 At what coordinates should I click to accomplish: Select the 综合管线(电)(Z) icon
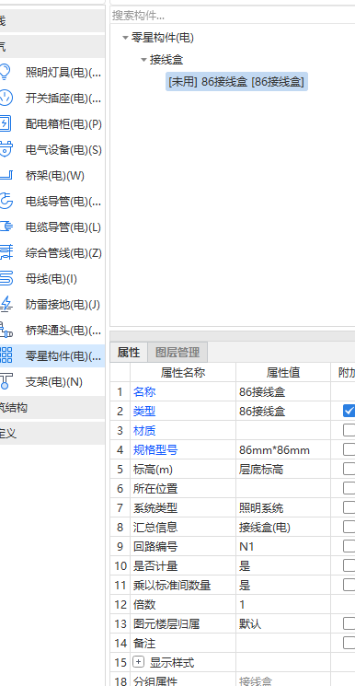[6, 253]
